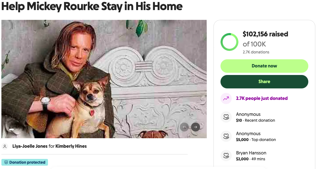Open organizer Liya-Joelle Jones' profile link
Image resolution: width=317 pixels, height=169 pixels.
30,146
